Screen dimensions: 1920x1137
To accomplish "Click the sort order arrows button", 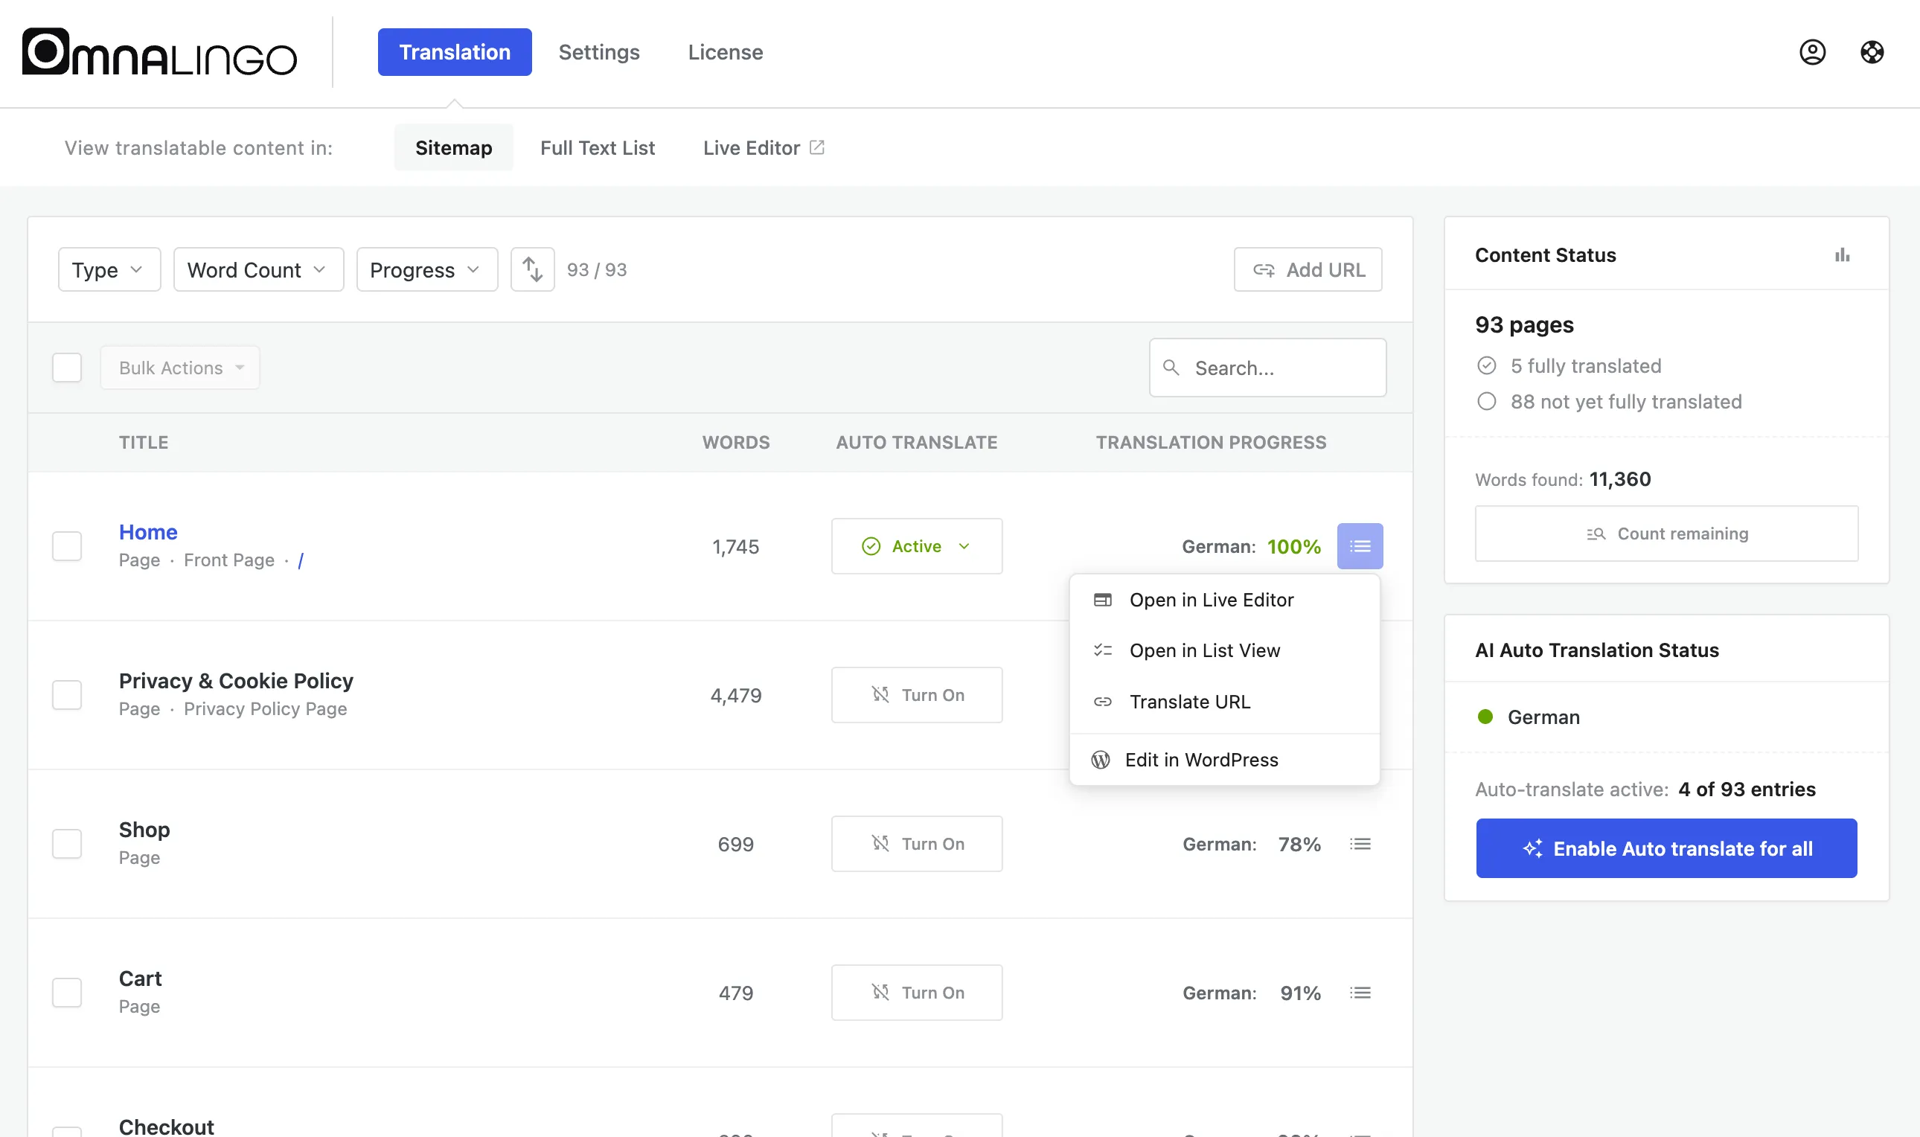I will click(533, 269).
